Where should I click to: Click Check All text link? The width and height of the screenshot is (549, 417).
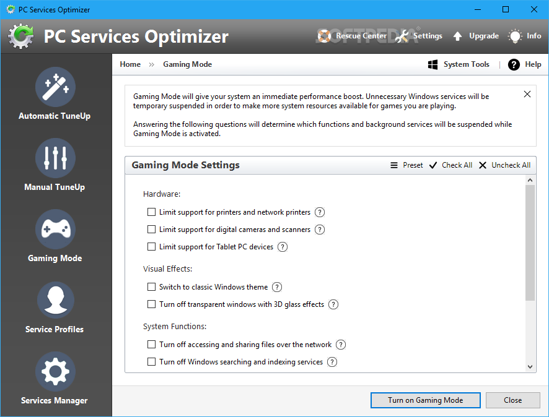click(457, 165)
